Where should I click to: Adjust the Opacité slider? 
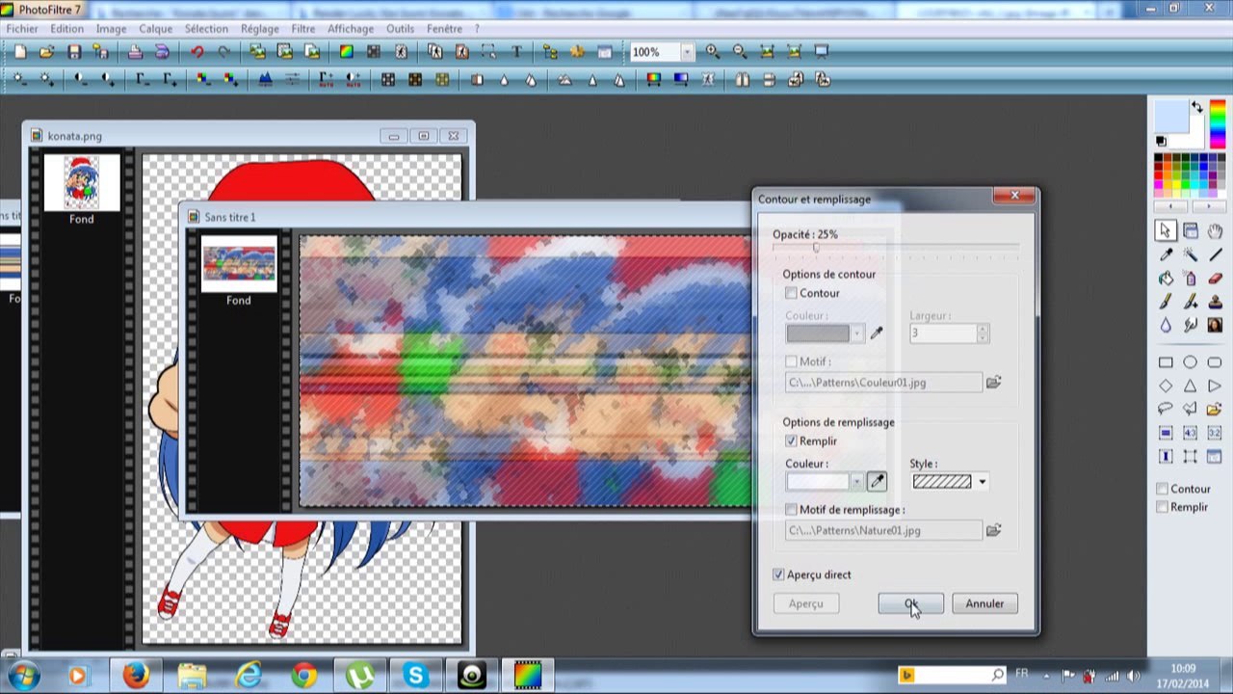coord(816,248)
